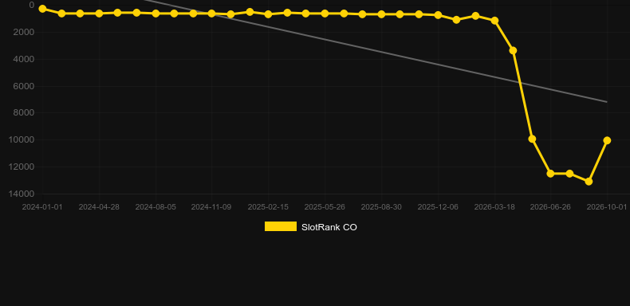The width and height of the screenshot is (630, 306).
Task: Select the data point above the 2026-03-18 label
Action: click(x=494, y=20)
